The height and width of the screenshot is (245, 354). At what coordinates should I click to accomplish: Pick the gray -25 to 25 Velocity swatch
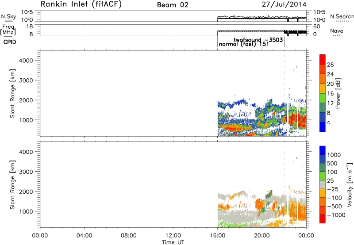tap(323, 185)
